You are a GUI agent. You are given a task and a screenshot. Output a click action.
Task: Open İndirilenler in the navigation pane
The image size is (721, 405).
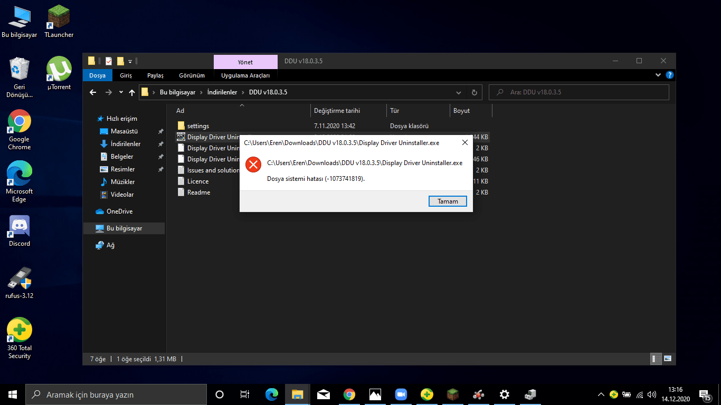click(x=126, y=144)
